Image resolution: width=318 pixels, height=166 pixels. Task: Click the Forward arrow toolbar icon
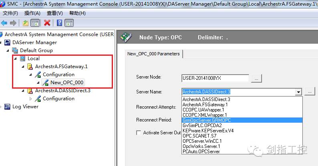click(13, 23)
